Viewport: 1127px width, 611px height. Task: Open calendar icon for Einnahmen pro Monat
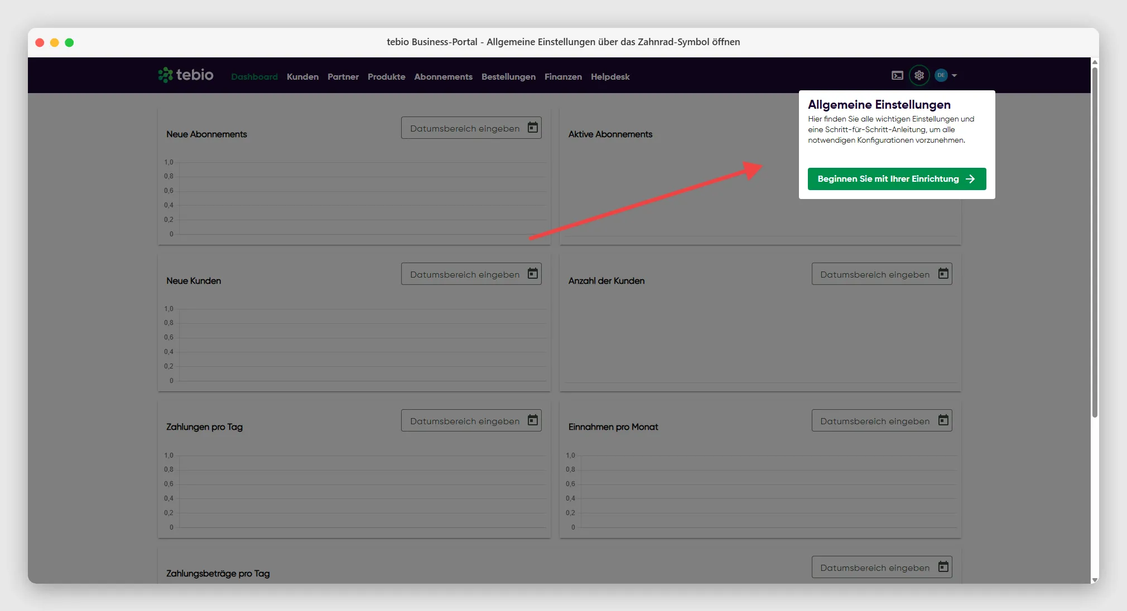943,420
